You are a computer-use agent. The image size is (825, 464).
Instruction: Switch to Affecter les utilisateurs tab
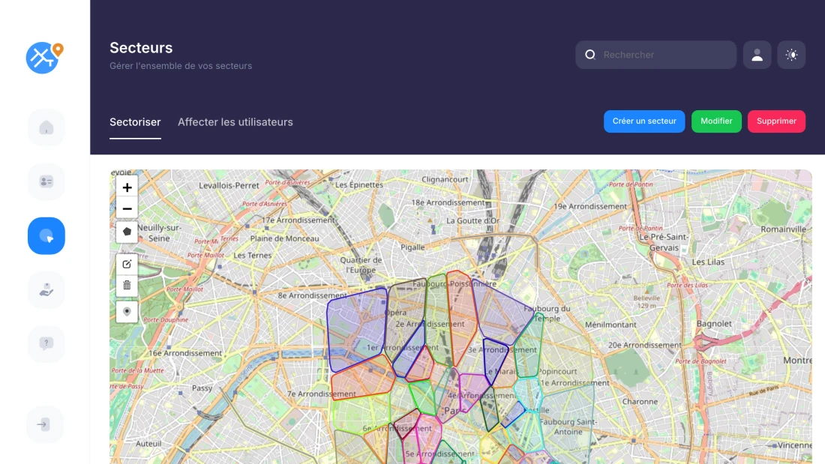(235, 122)
